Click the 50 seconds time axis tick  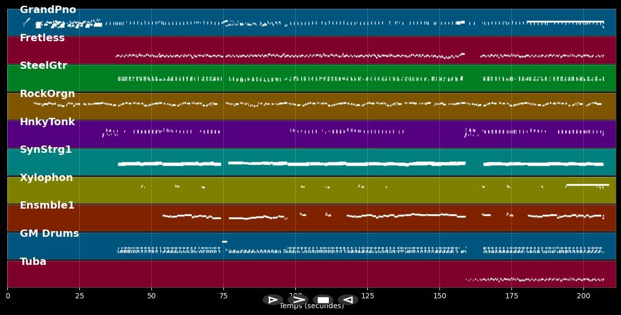151,296
